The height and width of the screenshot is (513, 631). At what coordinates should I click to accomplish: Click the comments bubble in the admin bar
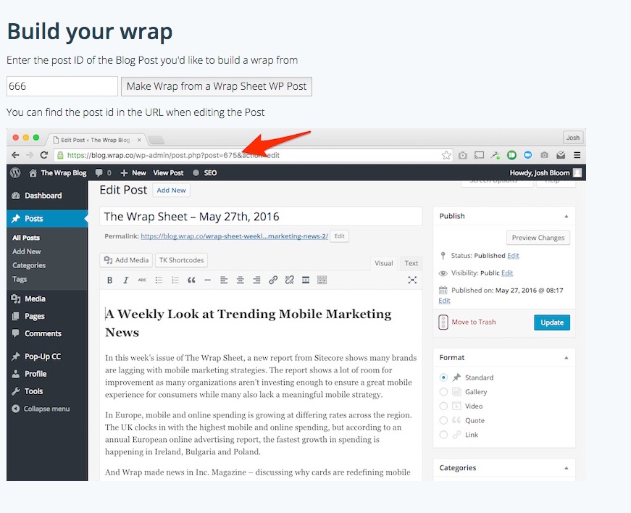point(103,172)
